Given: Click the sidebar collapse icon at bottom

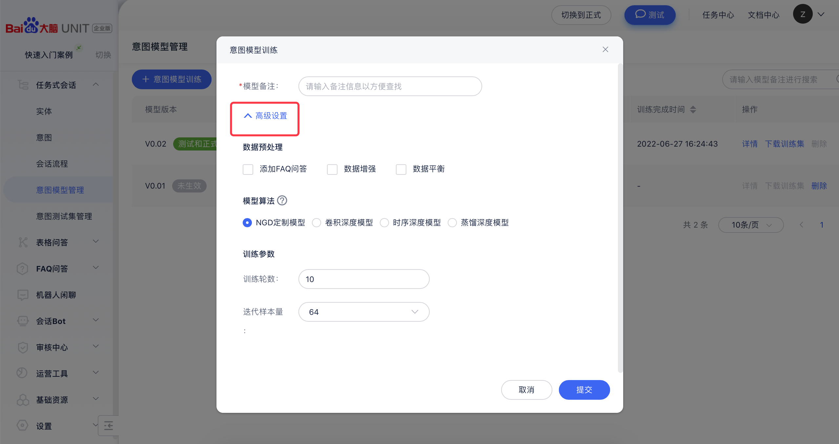Looking at the screenshot, I should click(109, 425).
